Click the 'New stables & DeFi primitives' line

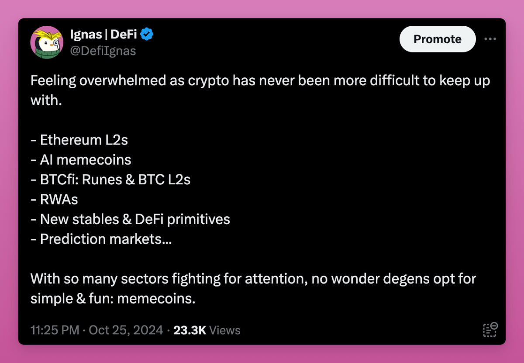[x=130, y=219]
